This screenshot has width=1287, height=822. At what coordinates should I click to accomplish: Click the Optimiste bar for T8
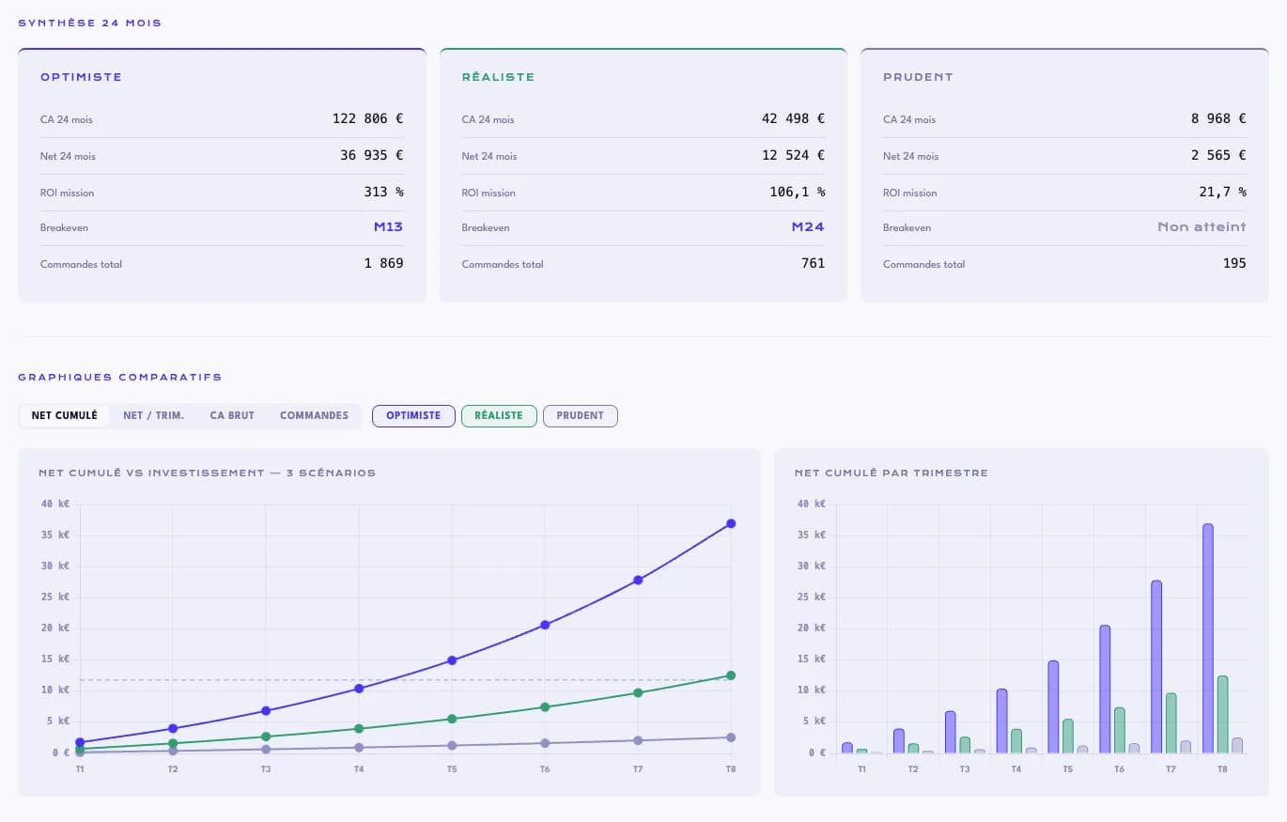[x=1208, y=639]
